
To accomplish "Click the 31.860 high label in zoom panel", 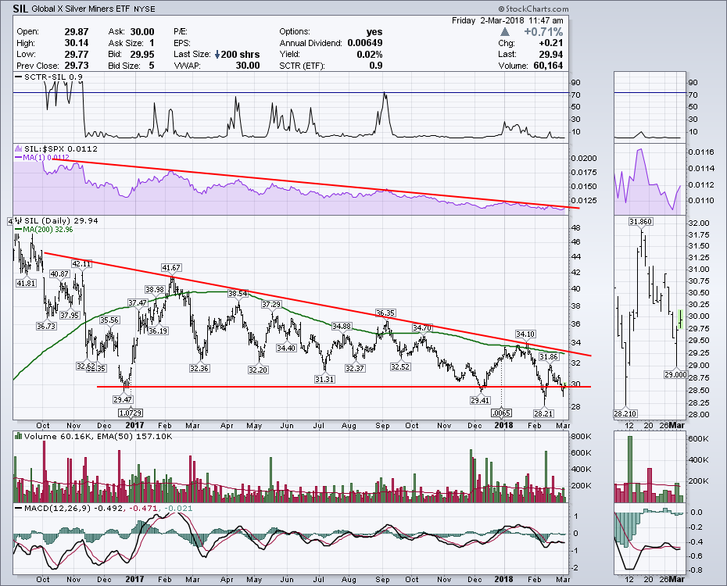I will tap(640, 222).
